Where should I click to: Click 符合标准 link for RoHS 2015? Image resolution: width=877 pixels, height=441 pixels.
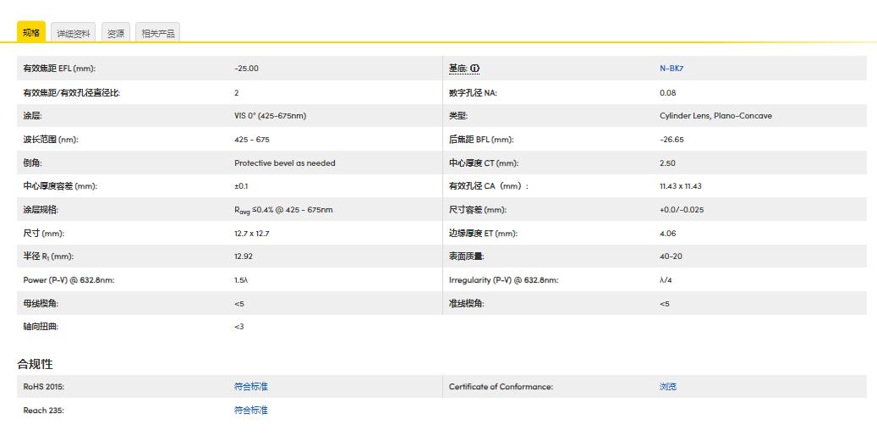click(250, 386)
